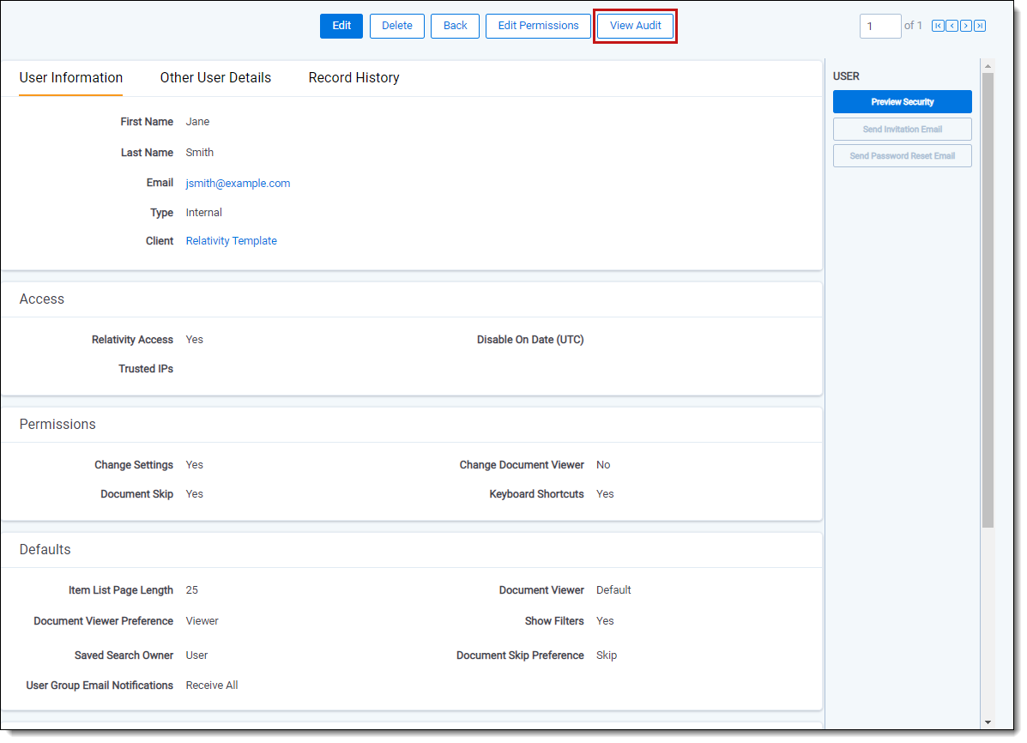Click Send Invitation Email button
This screenshot has height=743, width=1027.
coord(902,130)
